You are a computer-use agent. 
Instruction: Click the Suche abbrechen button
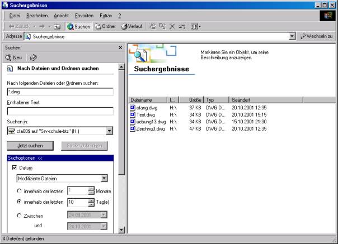(84, 146)
